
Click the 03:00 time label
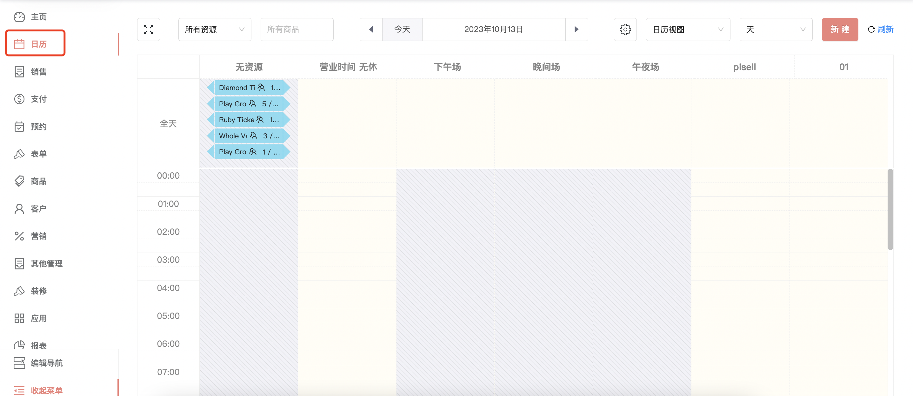click(x=168, y=260)
